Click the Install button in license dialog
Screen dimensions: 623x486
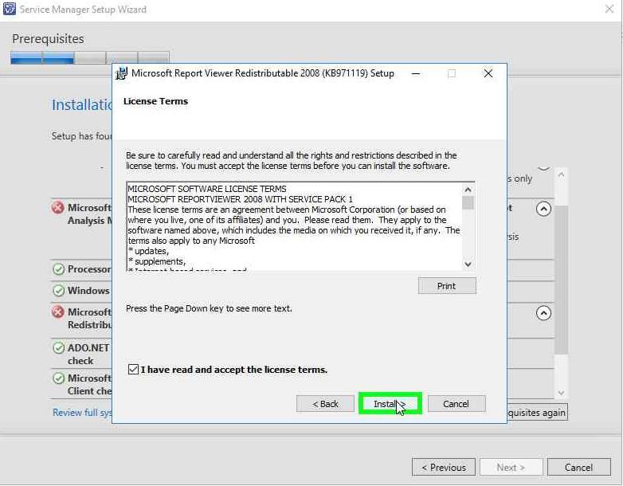390,404
